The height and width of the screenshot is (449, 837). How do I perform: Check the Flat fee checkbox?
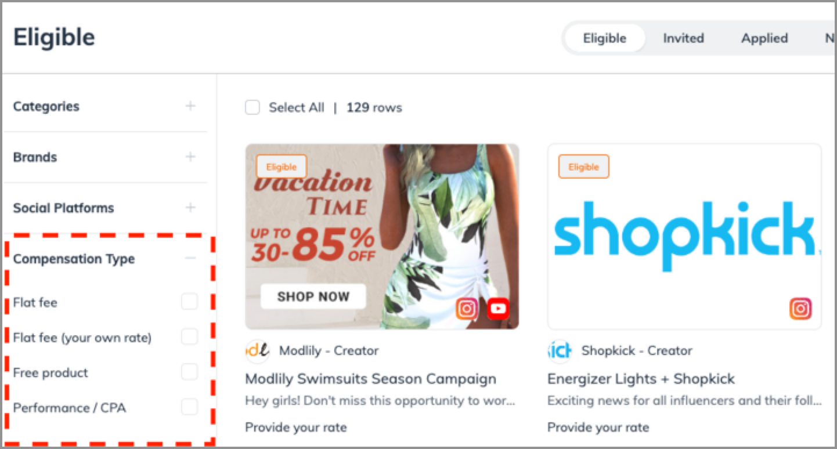click(189, 302)
